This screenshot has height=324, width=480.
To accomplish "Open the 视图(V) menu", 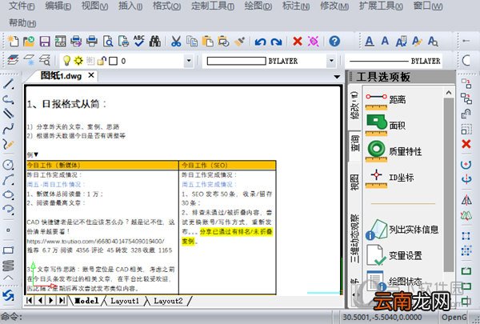I will tap(94, 6).
